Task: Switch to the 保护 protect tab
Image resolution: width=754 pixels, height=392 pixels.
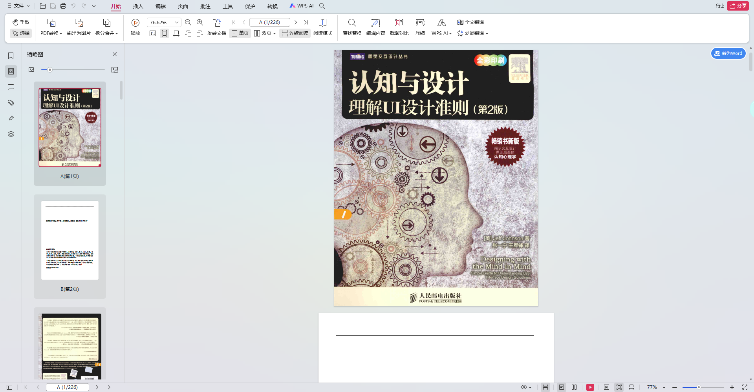Action: (250, 6)
